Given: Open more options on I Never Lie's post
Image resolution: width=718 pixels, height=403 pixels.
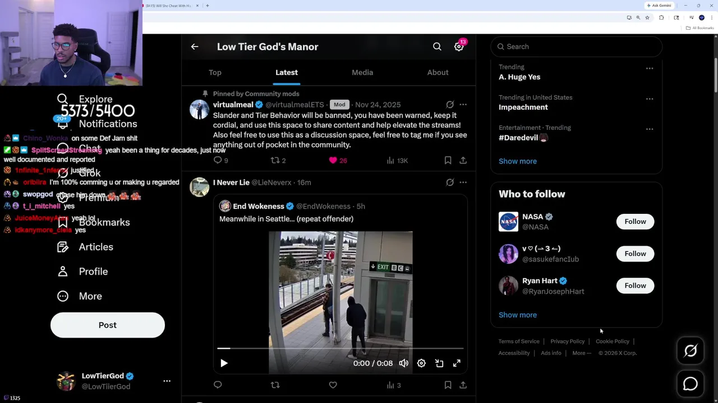Looking at the screenshot, I should [463, 182].
